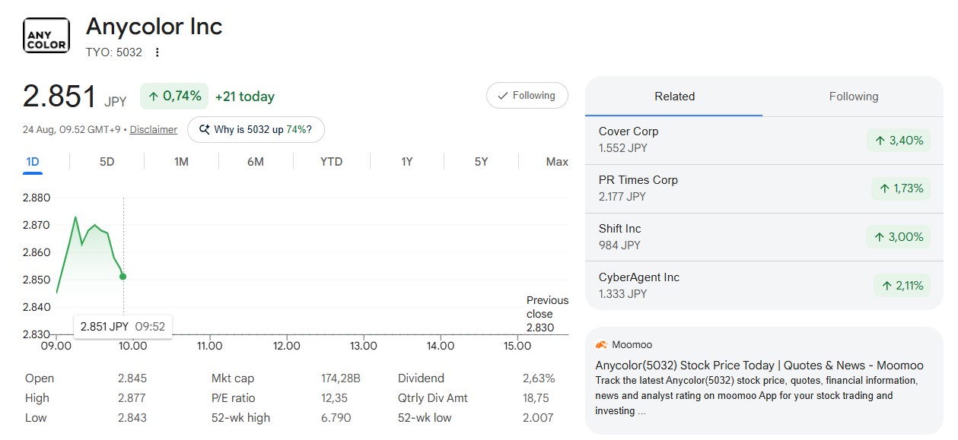
Task: Click the green data point on the chart
Action: (123, 277)
